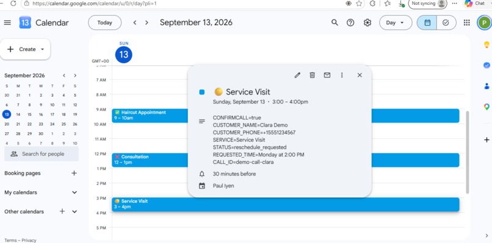492x243 pixels.
Task: Go to next day arrow in toolbar
Action: tap(147, 23)
